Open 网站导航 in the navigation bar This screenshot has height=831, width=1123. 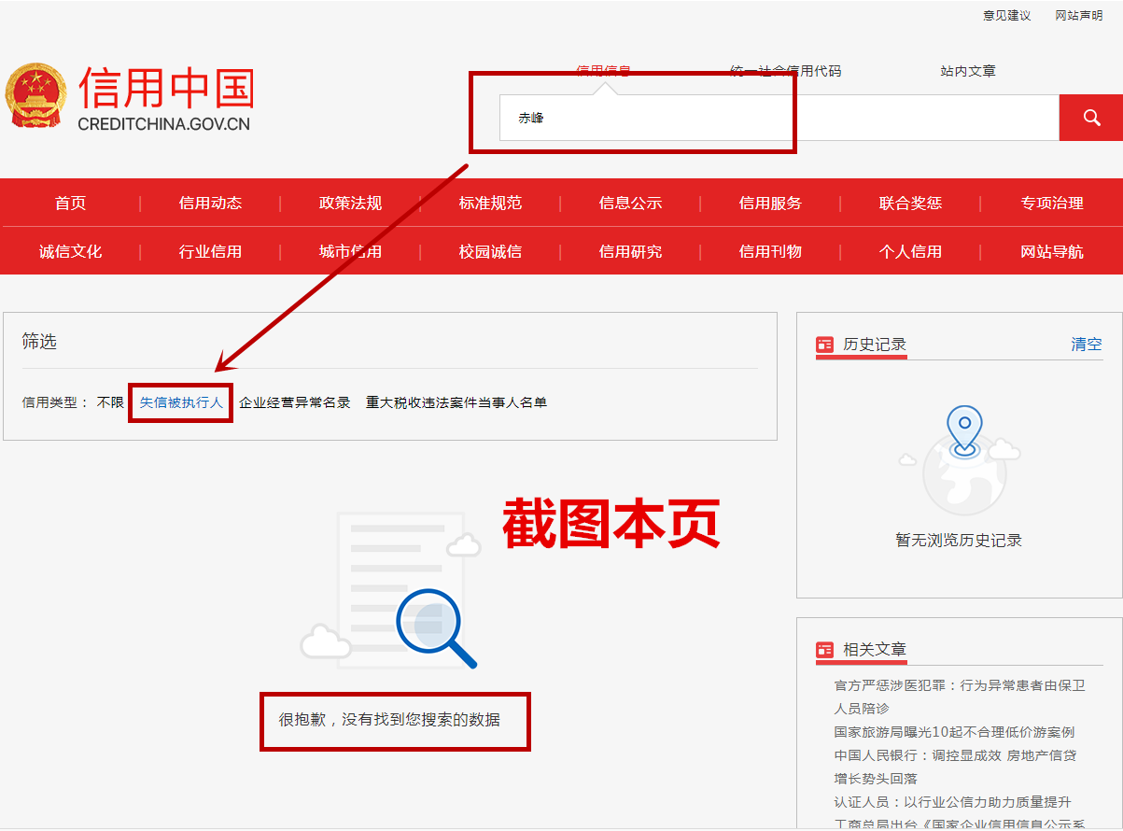click(1051, 251)
